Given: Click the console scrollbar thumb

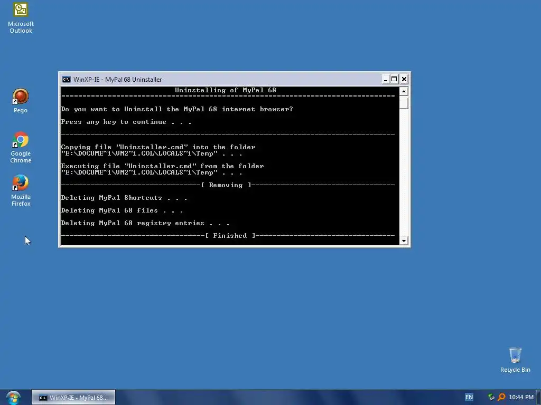Looking at the screenshot, I should (x=404, y=103).
